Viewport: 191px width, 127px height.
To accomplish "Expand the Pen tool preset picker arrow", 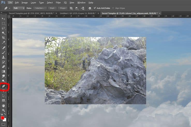I will click(x=10, y=8).
